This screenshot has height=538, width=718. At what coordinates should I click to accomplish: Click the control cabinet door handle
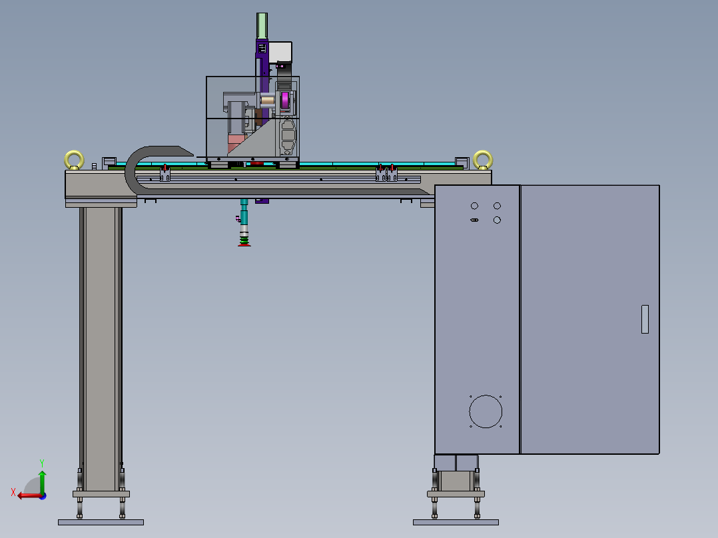tap(644, 319)
